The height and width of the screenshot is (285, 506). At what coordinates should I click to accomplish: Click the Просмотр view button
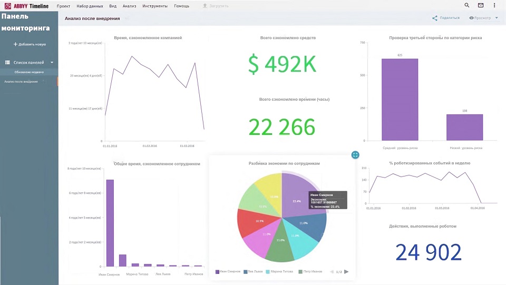pyautogui.click(x=482, y=18)
